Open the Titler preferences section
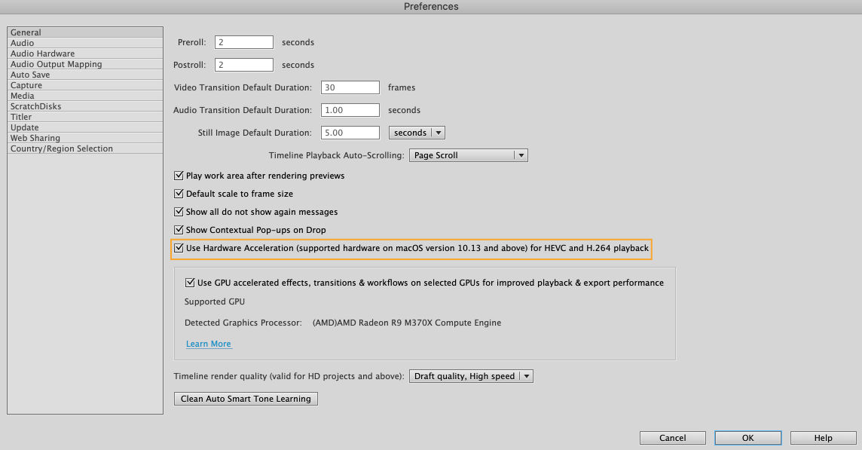The image size is (862, 450). click(85, 117)
